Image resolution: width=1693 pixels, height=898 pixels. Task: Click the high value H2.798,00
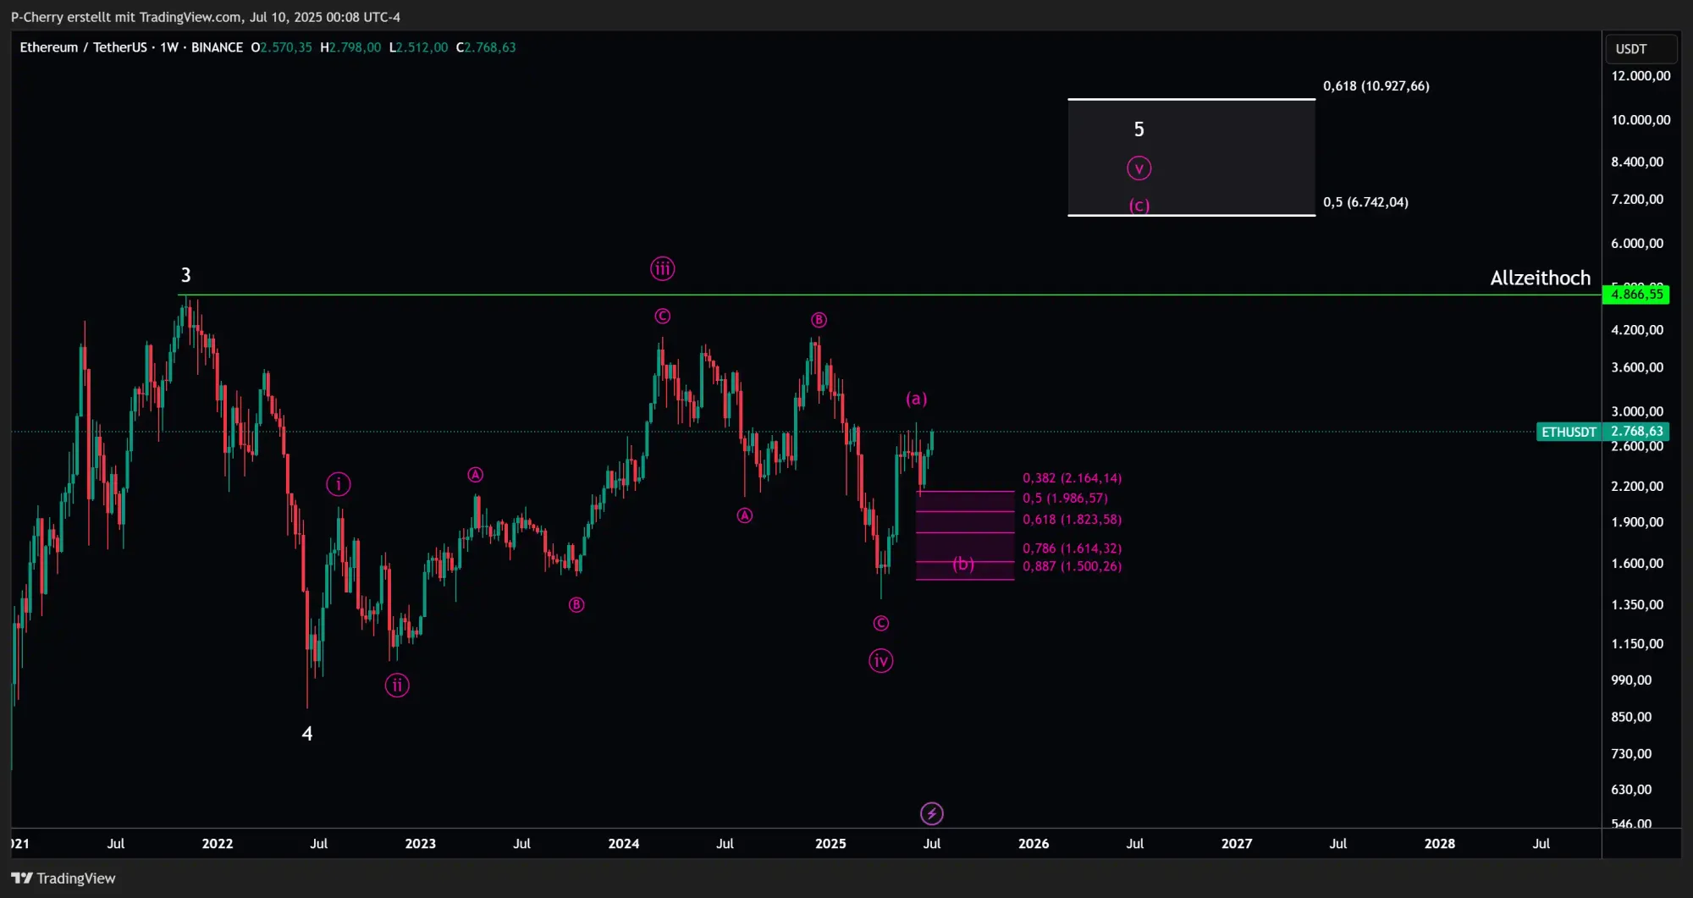click(350, 47)
